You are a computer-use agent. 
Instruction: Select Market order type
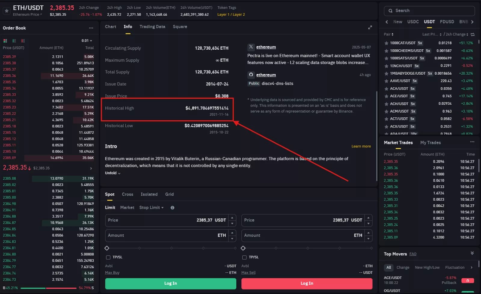[127, 208]
